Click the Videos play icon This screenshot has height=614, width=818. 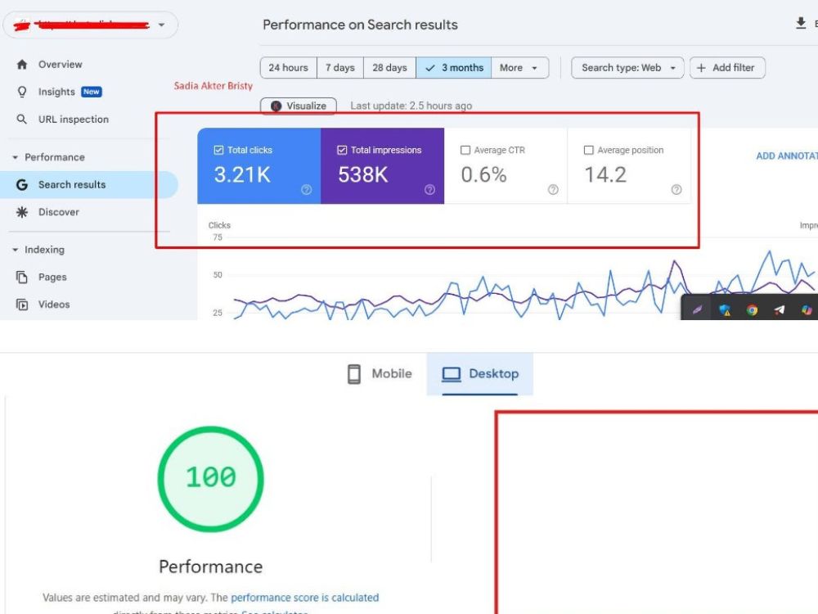(x=22, y=305)
